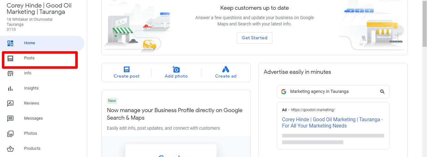The image size is (427, 157).
Task: Click the Create post icon
Action: (126, 69)
